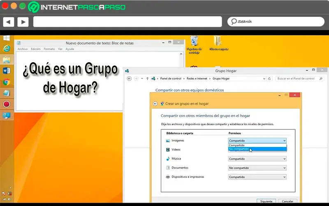This screenshot has height=206, width=329.
Task: Switch to the Notepad taskbar icon
Action: [x=7, y=93]
